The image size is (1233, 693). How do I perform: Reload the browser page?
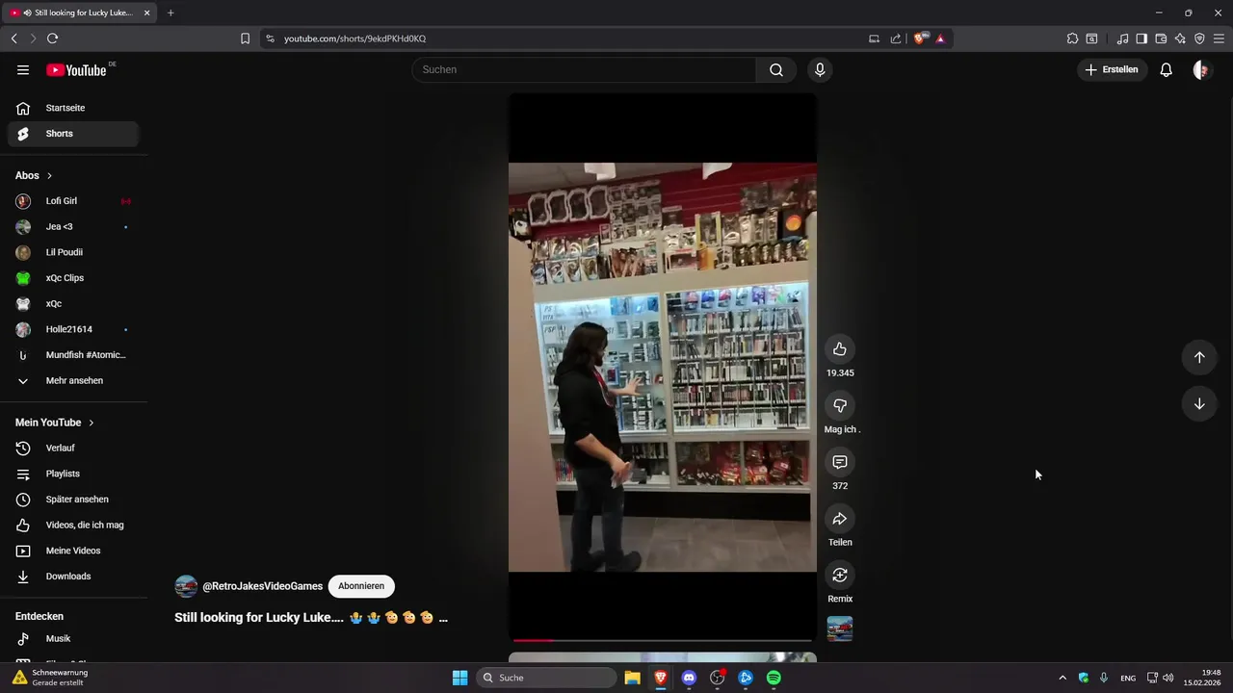(52, 38)
